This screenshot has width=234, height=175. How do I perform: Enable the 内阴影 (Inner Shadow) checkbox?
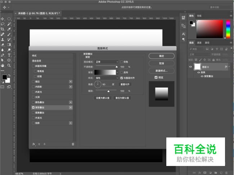click(33, 87)
